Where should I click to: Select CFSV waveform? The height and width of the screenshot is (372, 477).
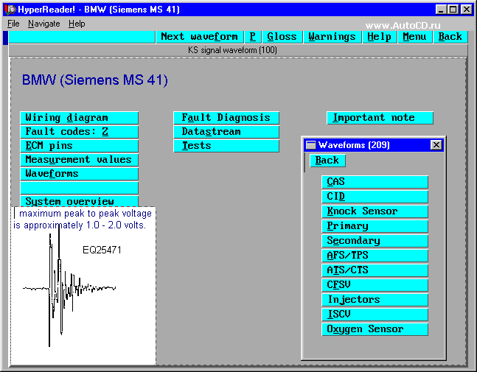click(375, 285)
